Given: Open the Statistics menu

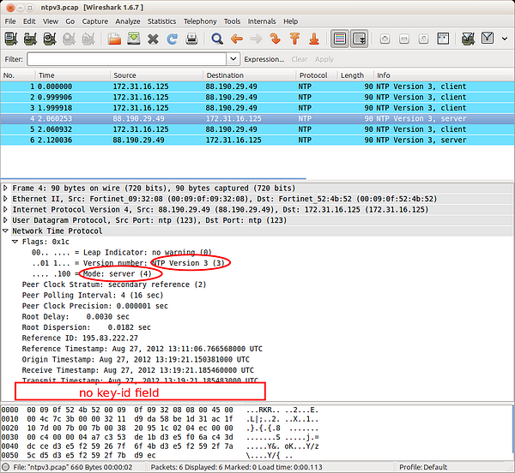Looking at the screenshot, I should (x=161, y=21).
